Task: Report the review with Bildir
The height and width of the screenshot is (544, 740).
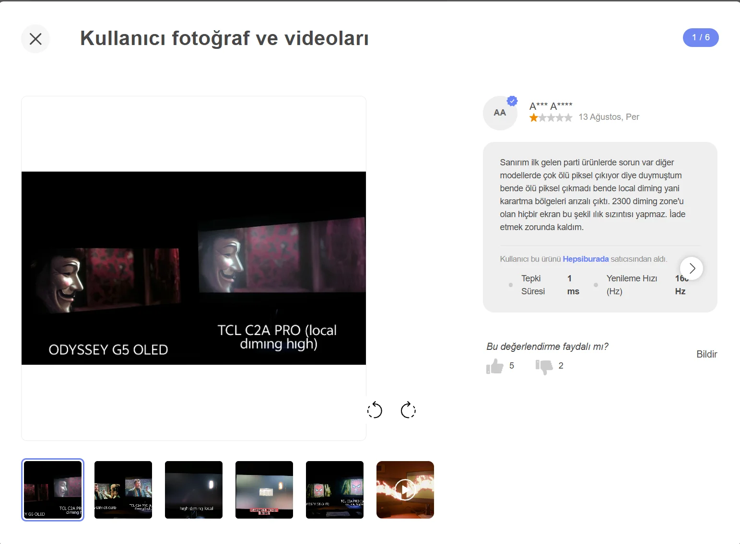Action: (706, 354)
